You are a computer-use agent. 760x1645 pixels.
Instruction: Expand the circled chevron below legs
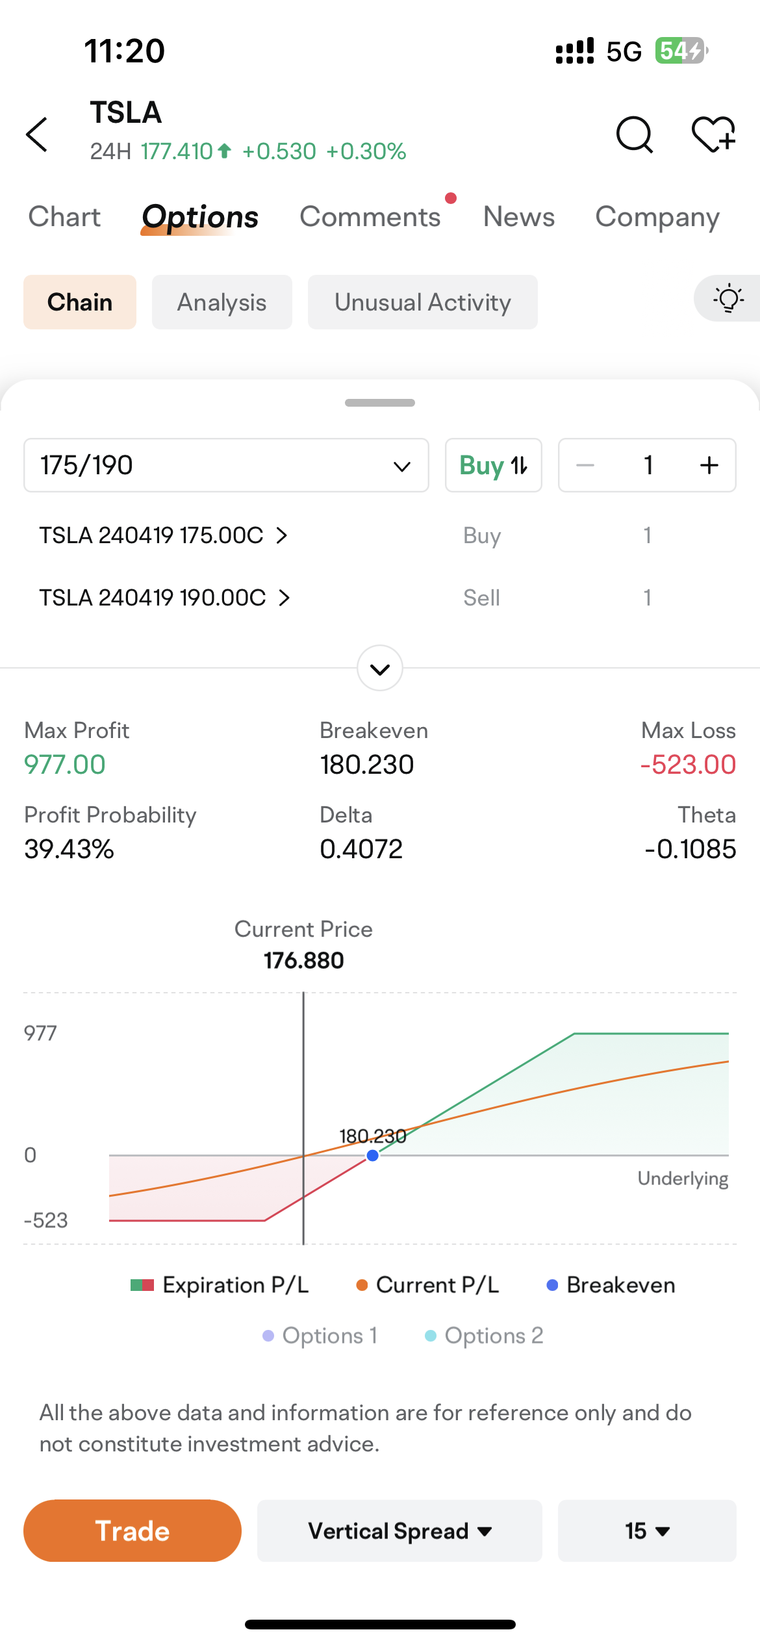tap(380, 669)
